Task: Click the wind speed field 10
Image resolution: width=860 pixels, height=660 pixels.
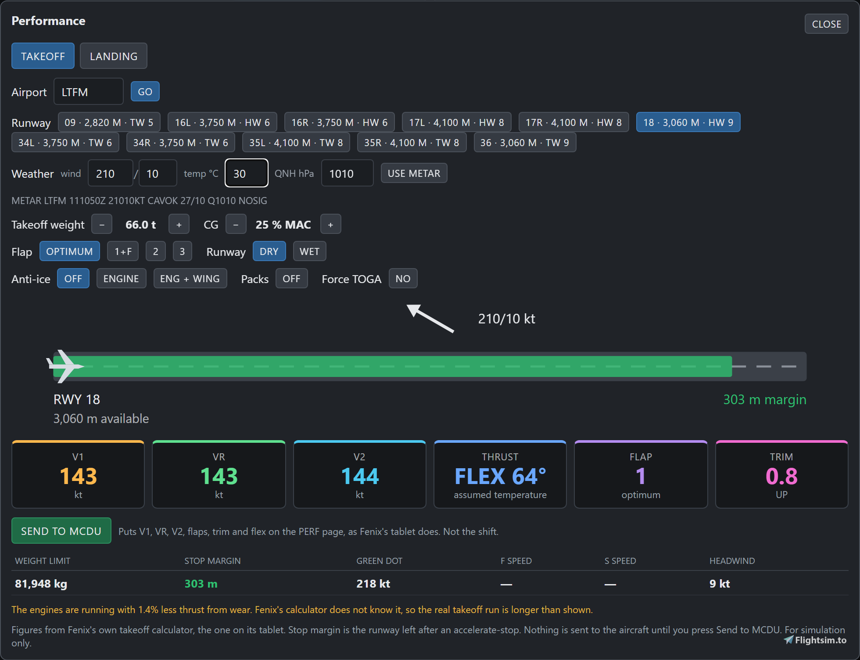Action: (158, 173)
